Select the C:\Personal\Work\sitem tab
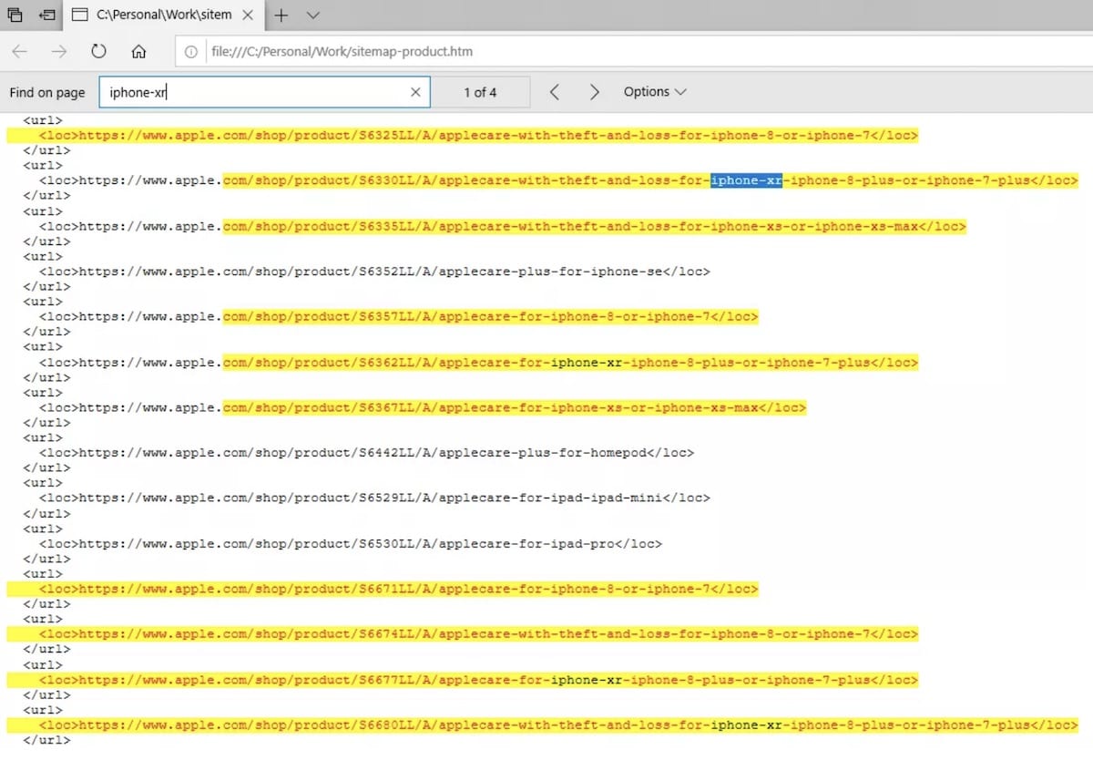 [164, 15]
